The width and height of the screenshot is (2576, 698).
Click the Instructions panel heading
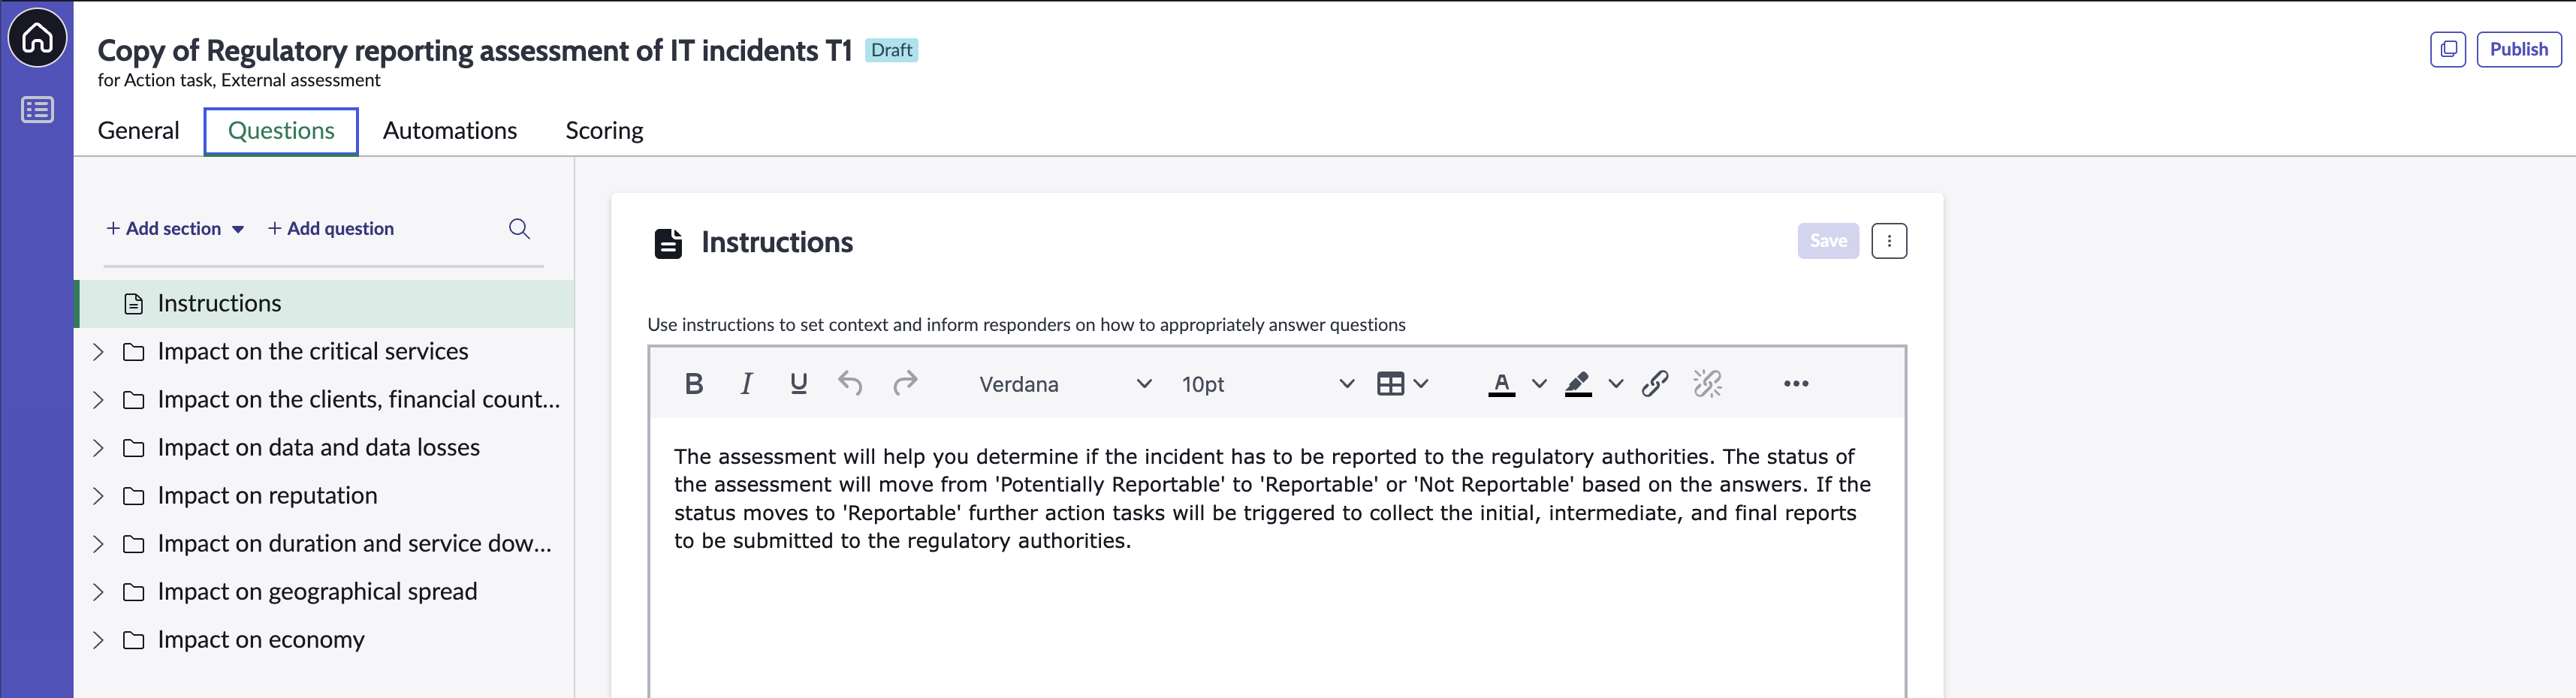point(777,242)
